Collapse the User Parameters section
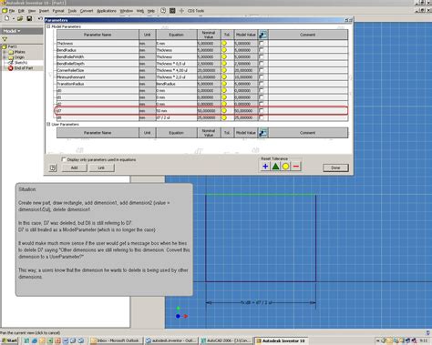432x345 pixels. pyautogui.click(x=48, y=124)
